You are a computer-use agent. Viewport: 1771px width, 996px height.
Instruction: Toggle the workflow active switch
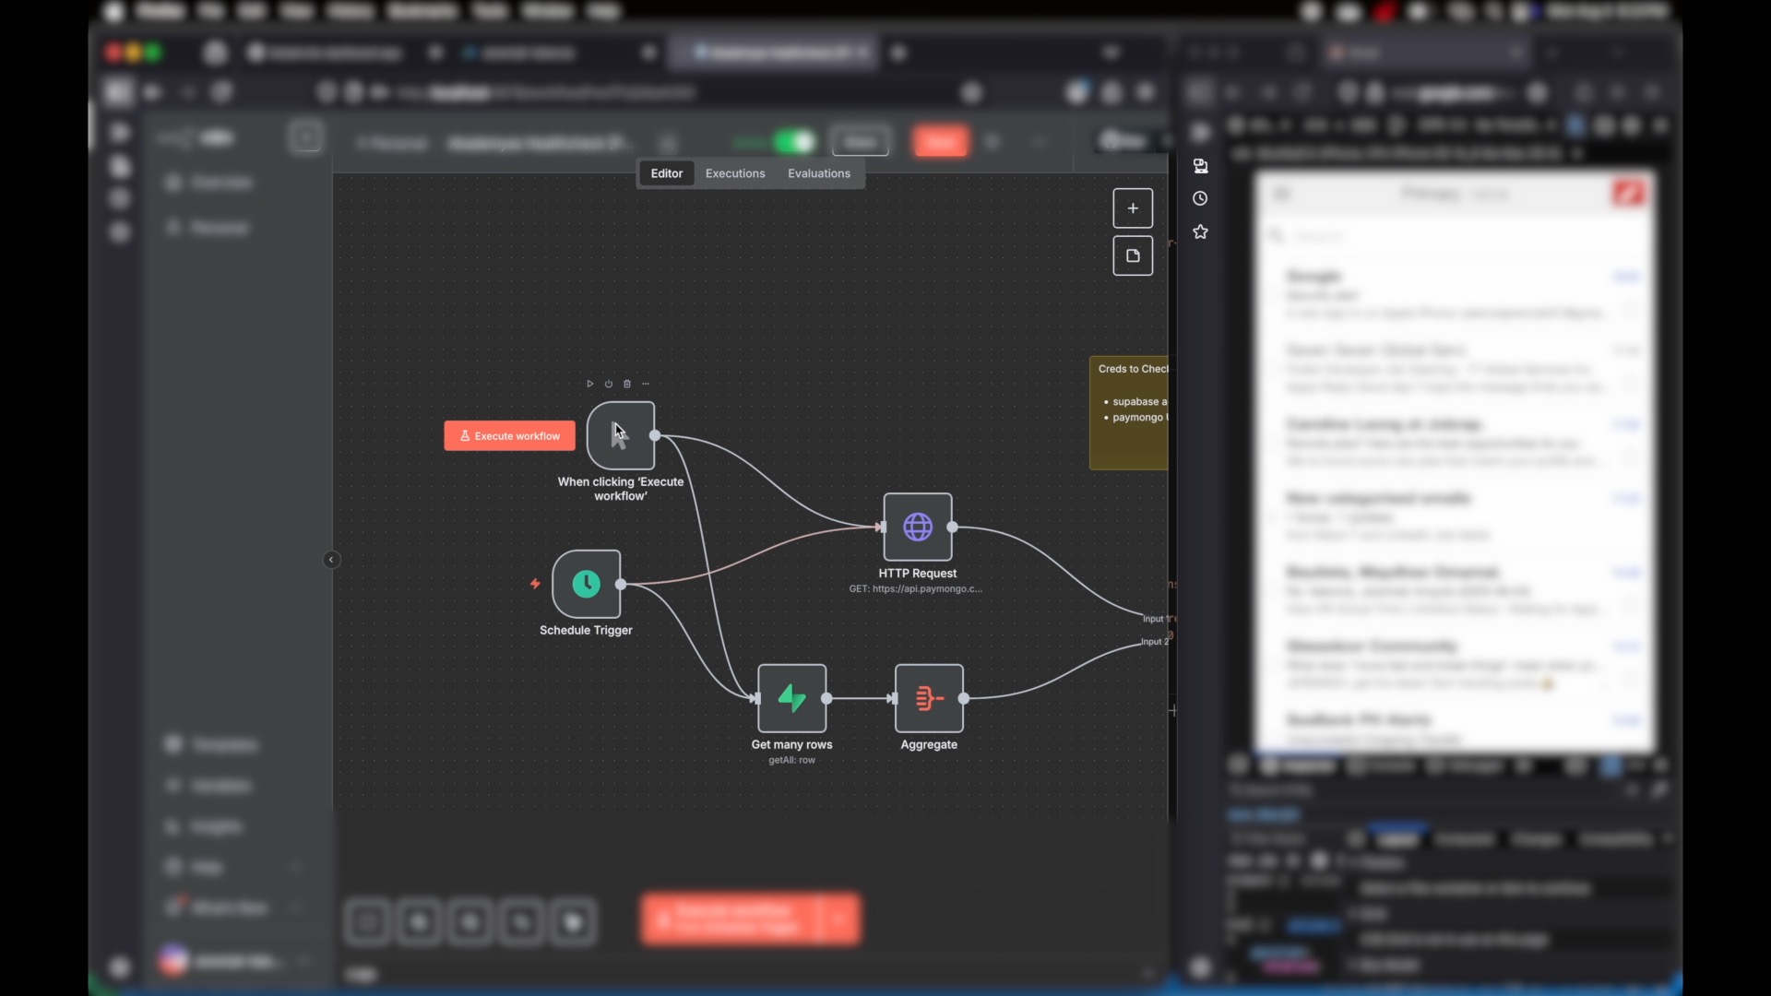[794, 142]
